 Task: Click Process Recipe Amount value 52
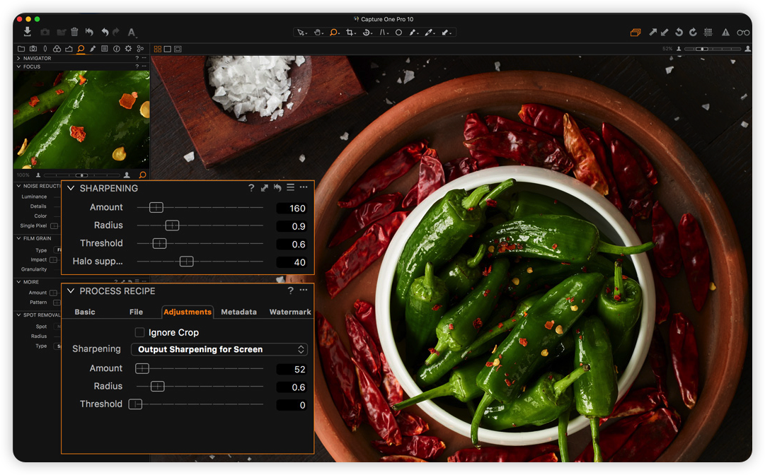(x=292, y=369)
